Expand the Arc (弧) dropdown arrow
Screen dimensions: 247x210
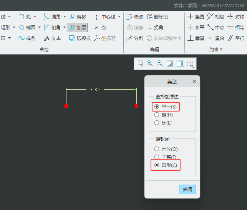tap(35, 17)
